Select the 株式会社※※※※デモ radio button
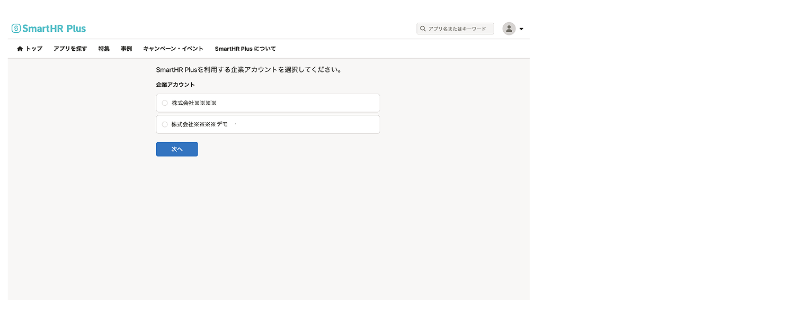 165,124
